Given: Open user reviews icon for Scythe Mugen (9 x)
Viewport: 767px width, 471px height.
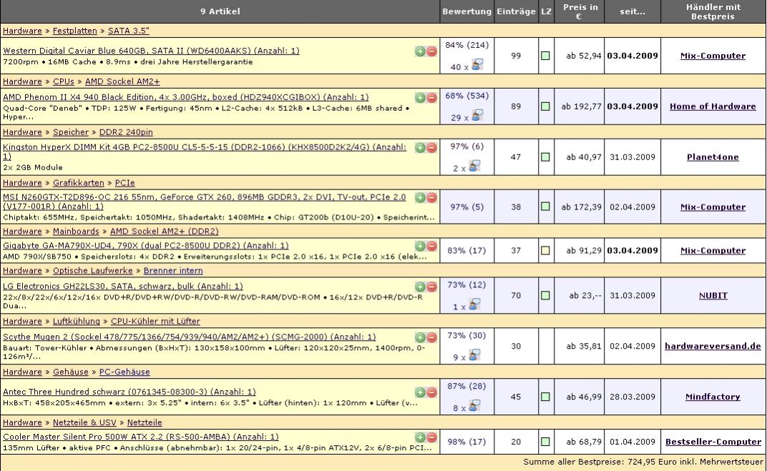Looking at the screenshot, I should click(x=474, y=355).
